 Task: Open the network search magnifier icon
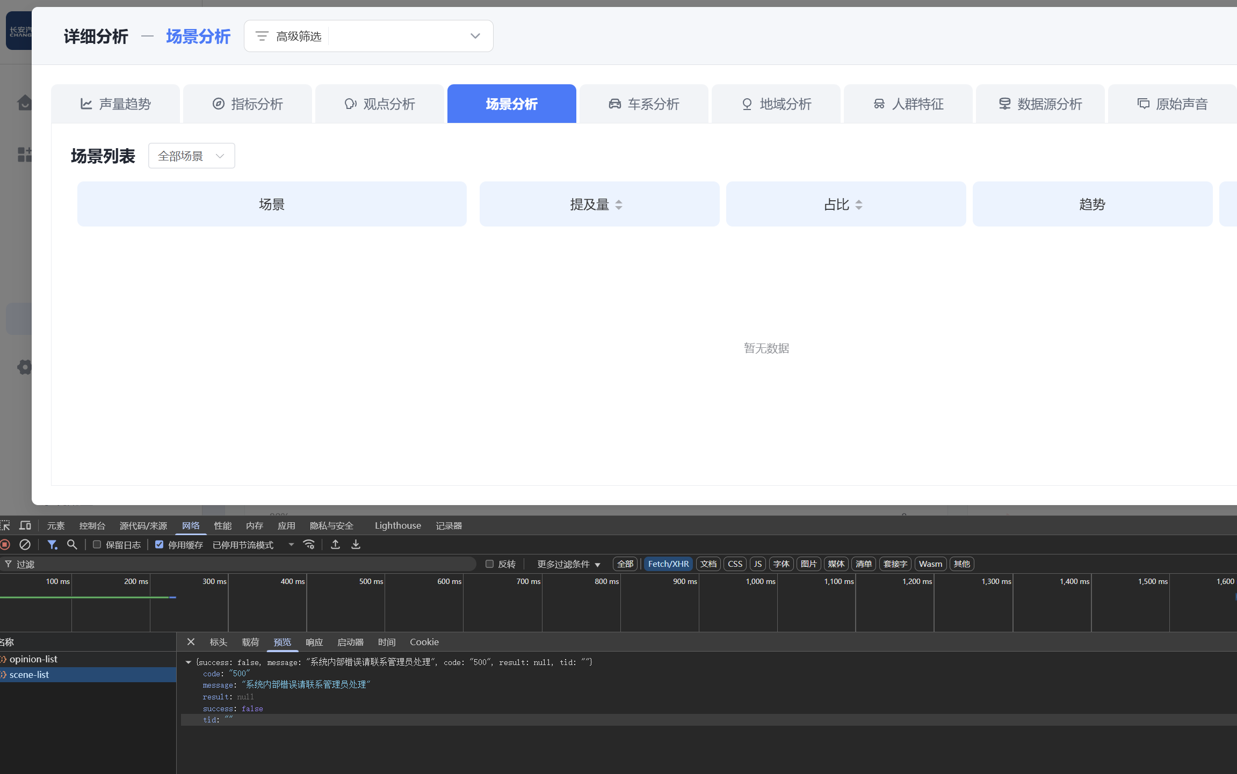pyautogui.click(x=72, y=545)
